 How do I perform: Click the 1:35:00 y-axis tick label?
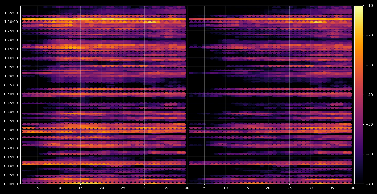pyautogui.click(x=11, y=13)
